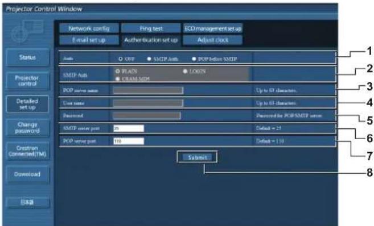Open the Adjust clock tab

pyautogui.click(x=213, y=40)
